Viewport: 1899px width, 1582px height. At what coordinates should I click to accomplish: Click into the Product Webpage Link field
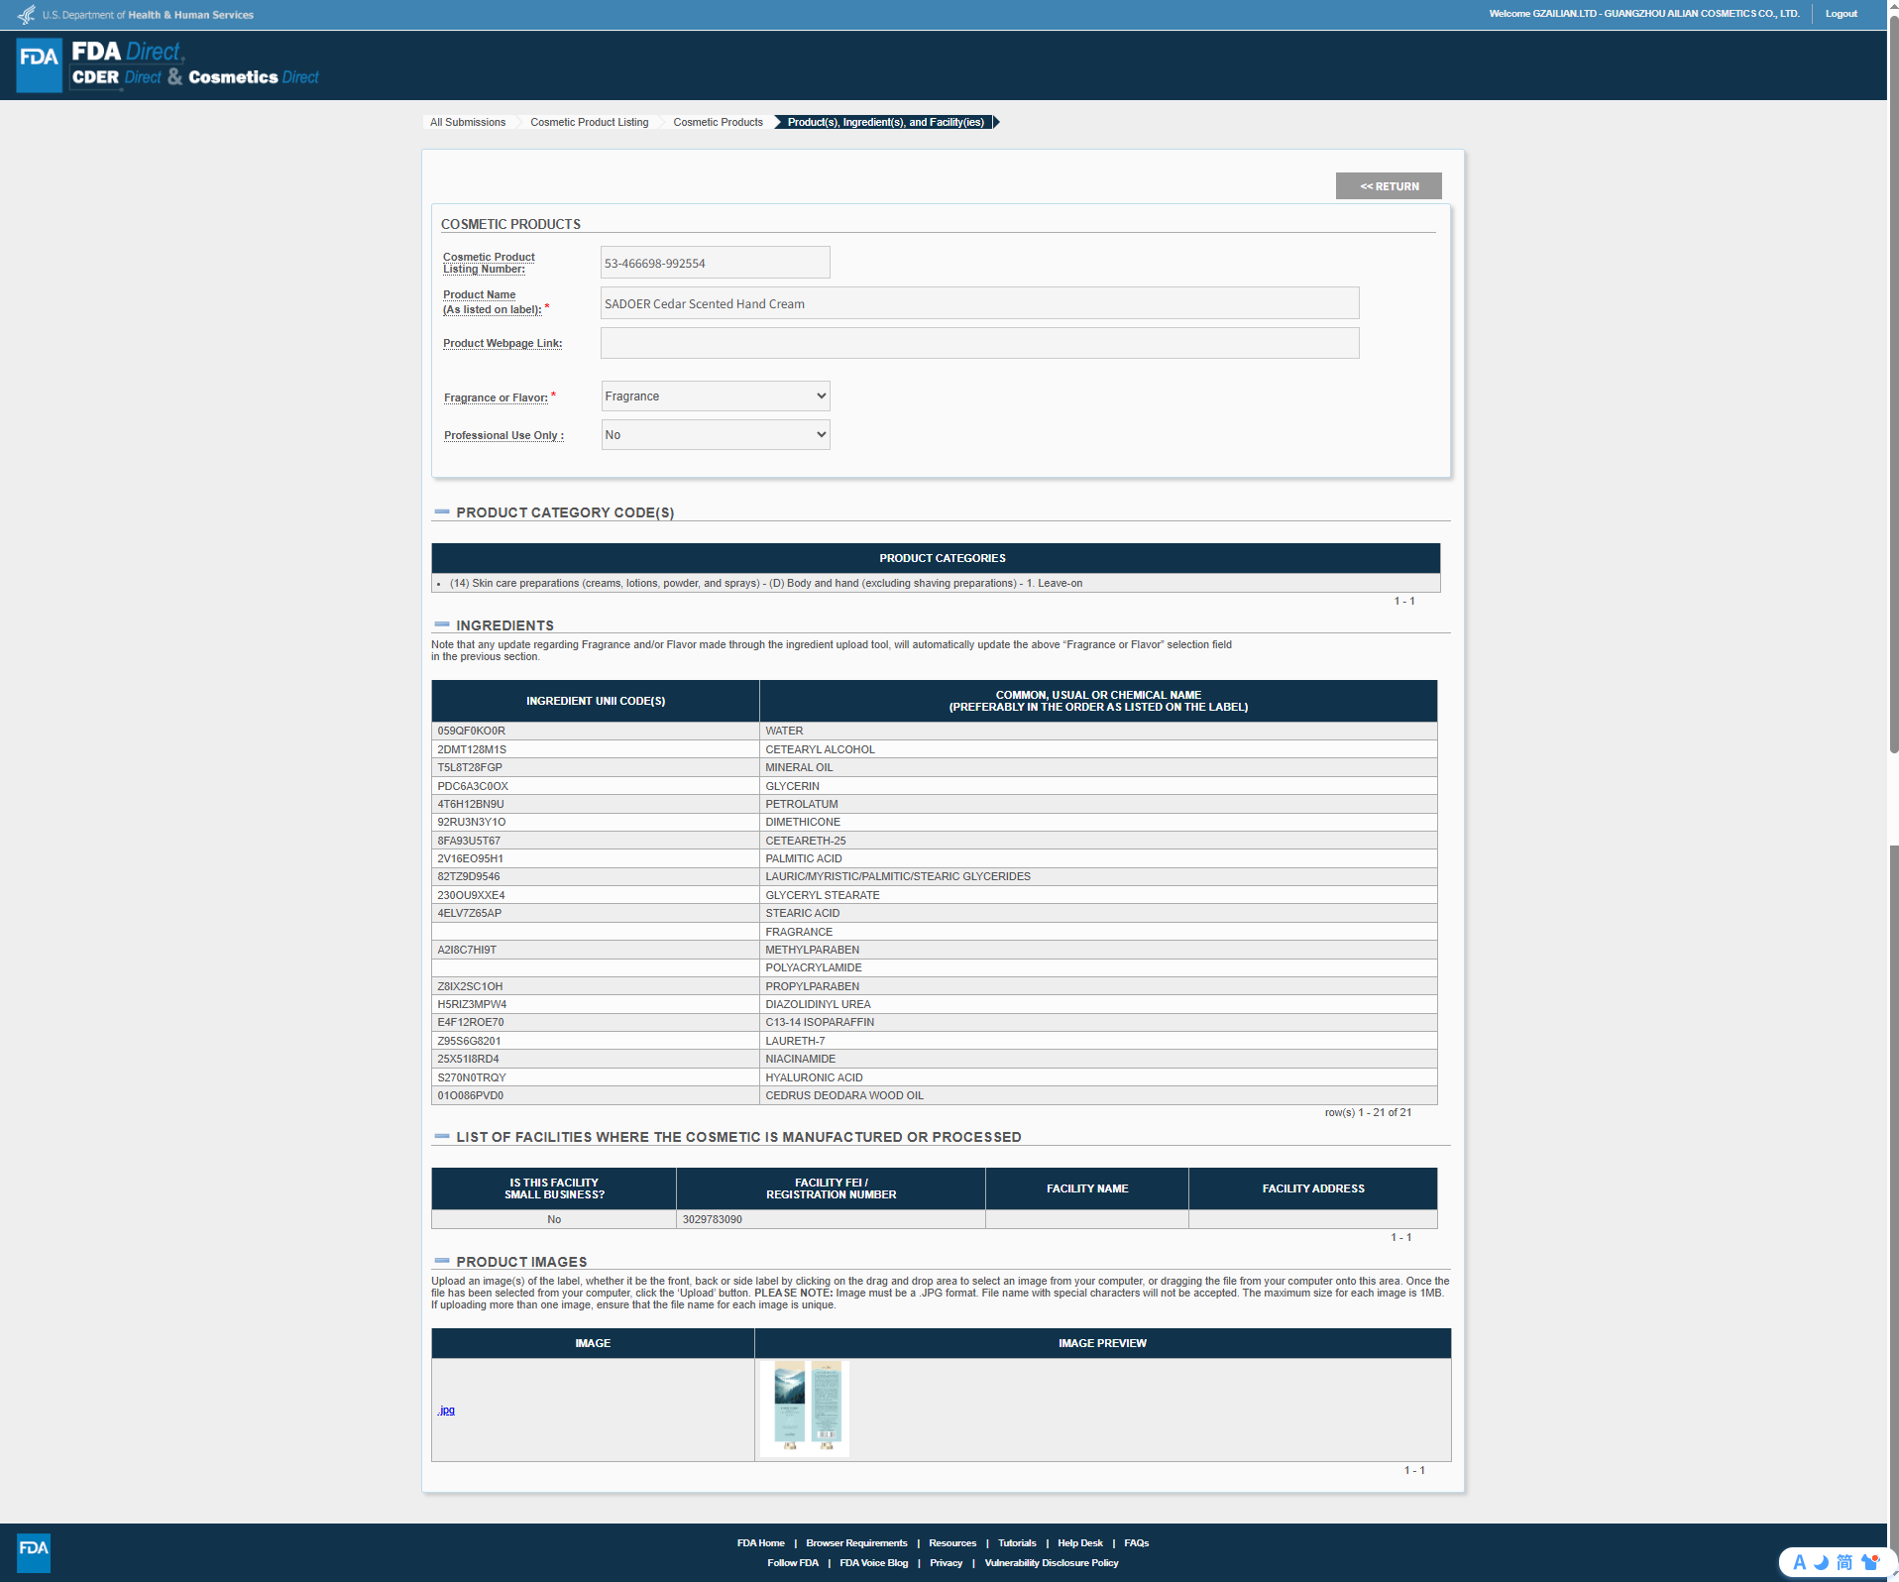979,343
